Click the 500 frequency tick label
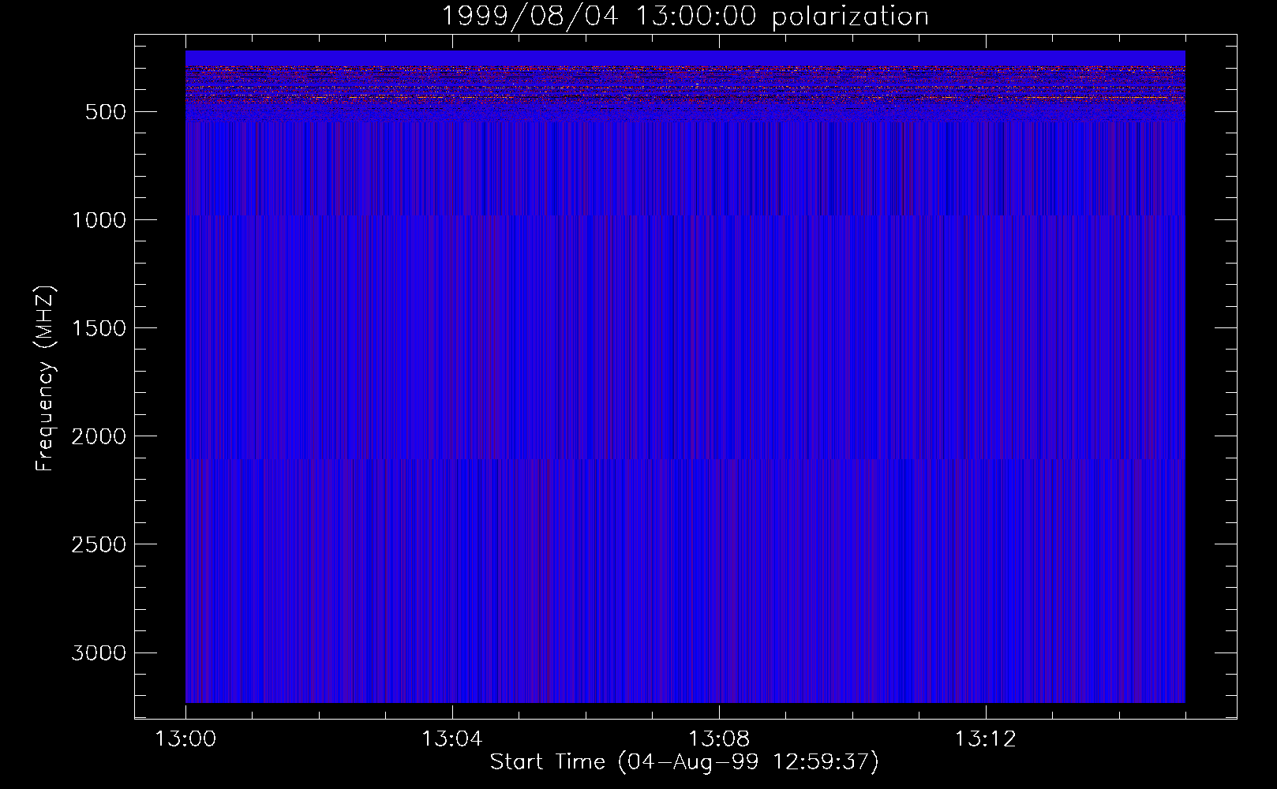Viewport: 1277px width, 789px height. 106,112
